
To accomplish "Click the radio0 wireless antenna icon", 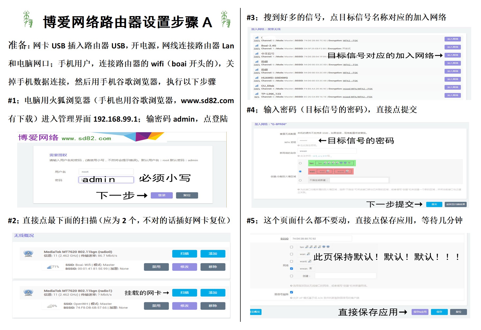I will 28,254.
